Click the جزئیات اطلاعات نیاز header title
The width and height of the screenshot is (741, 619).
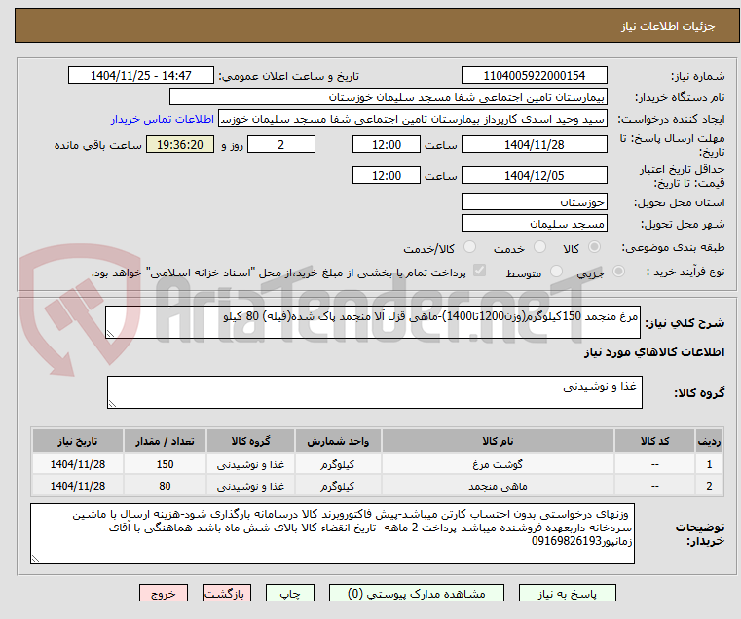(x=668, y=26)
